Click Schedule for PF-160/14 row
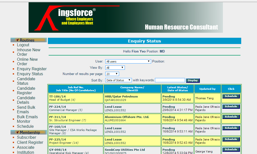257x154 pixels. coord(231,128)
